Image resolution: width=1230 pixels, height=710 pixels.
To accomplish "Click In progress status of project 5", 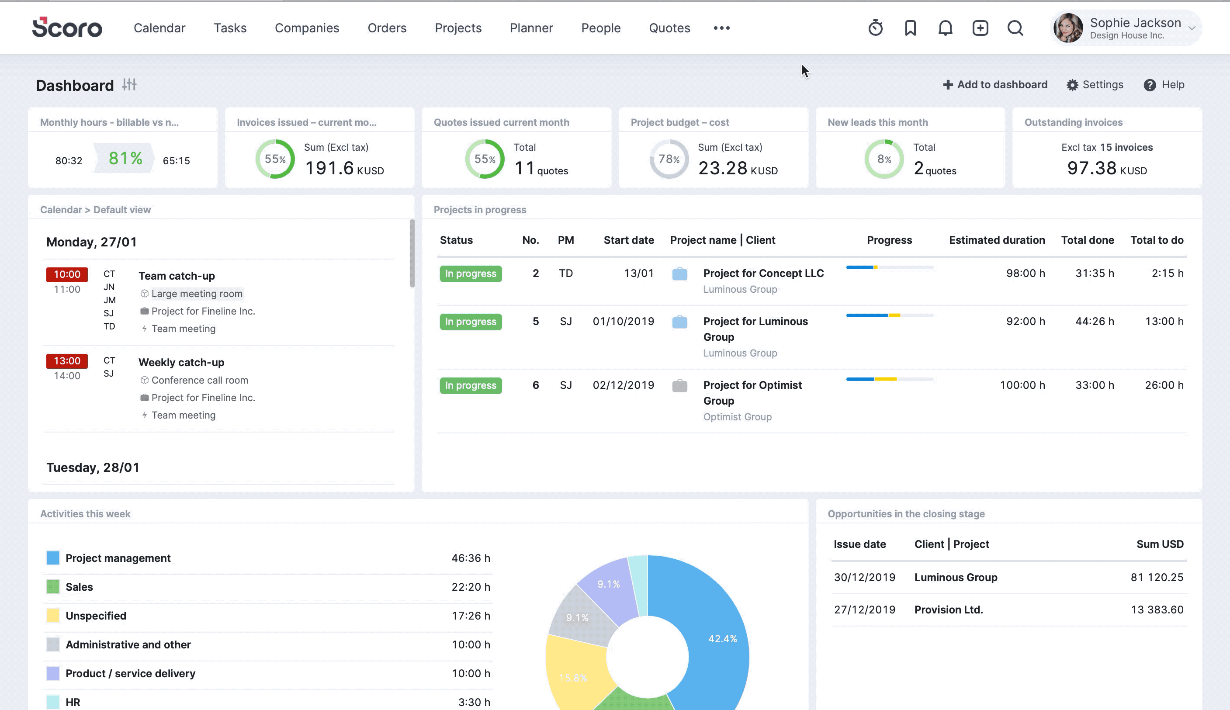I will pyautogui.click(x=471, y=322).
